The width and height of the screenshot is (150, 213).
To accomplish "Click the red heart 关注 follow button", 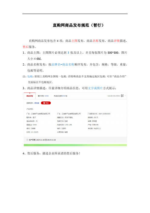I will coord(46,103).
